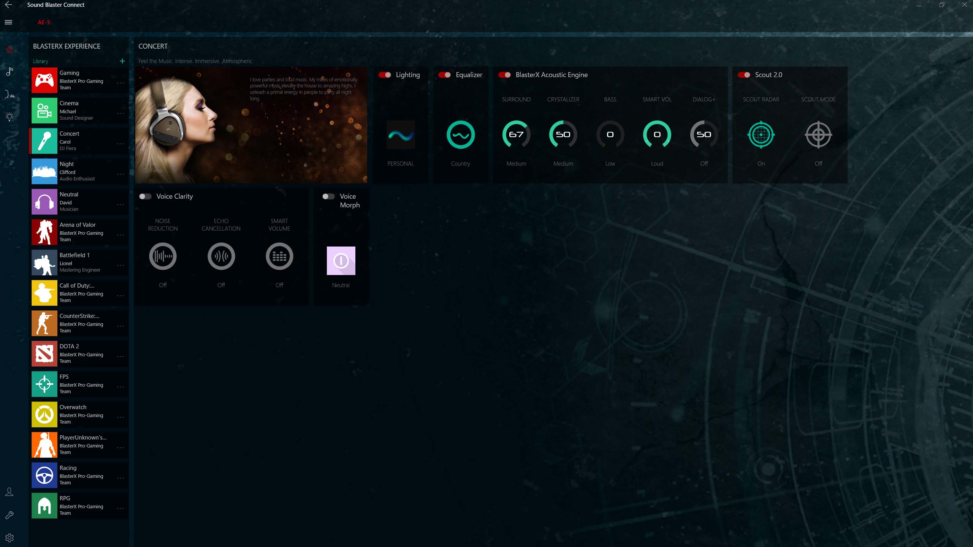The width and height of the screenshot is (973, 547).
Task: Adjust the Dialog+ dial showing 50
Action: [704, 134]
